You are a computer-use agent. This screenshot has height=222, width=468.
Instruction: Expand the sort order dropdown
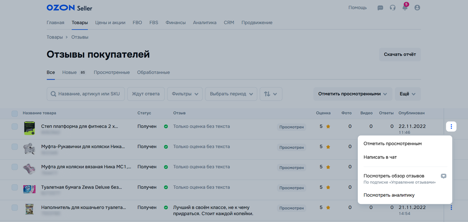click(271, 94)
